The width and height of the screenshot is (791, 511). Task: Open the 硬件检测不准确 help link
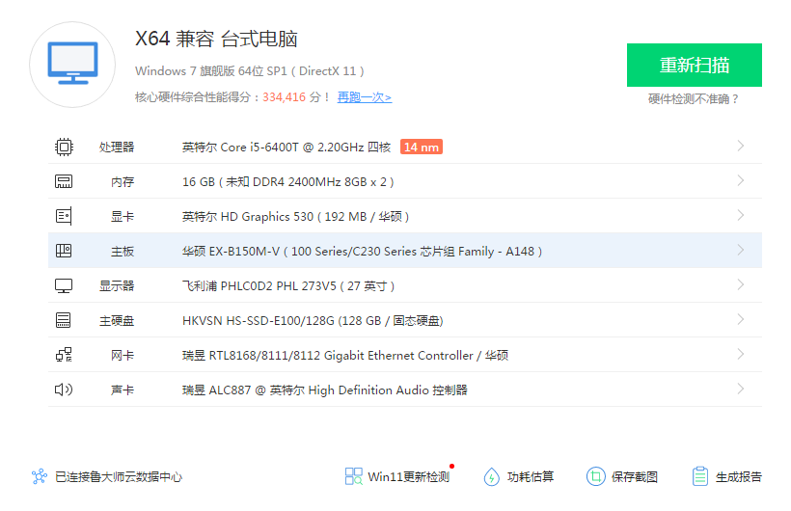tap(694, 99)
